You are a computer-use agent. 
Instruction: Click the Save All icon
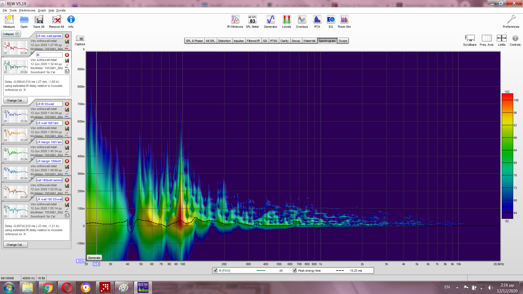pyautogui.click(x=39, y=22)
